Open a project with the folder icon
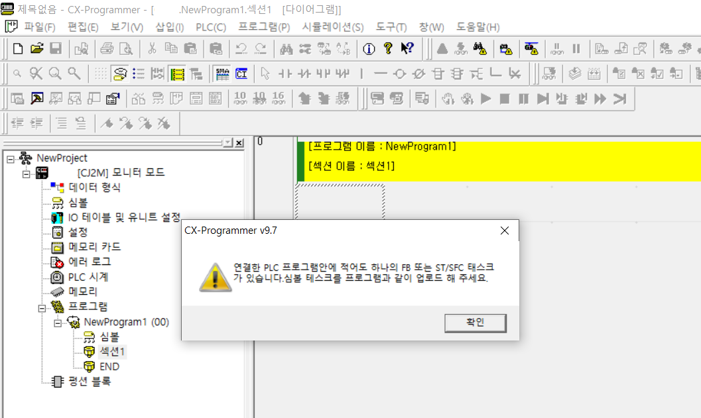This screenshot has height=418, width=701. (37, 48)
